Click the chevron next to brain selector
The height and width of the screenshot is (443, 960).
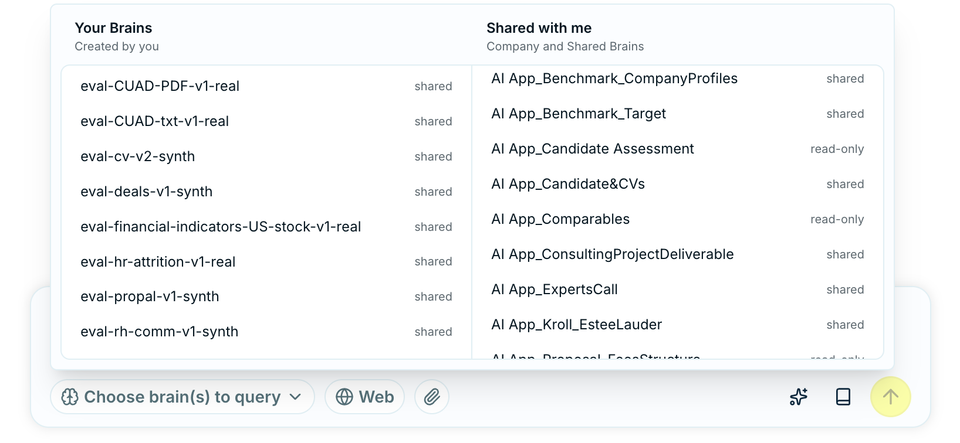[295, 397]
